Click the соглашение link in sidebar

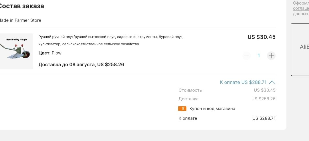(x=301, y=9)
